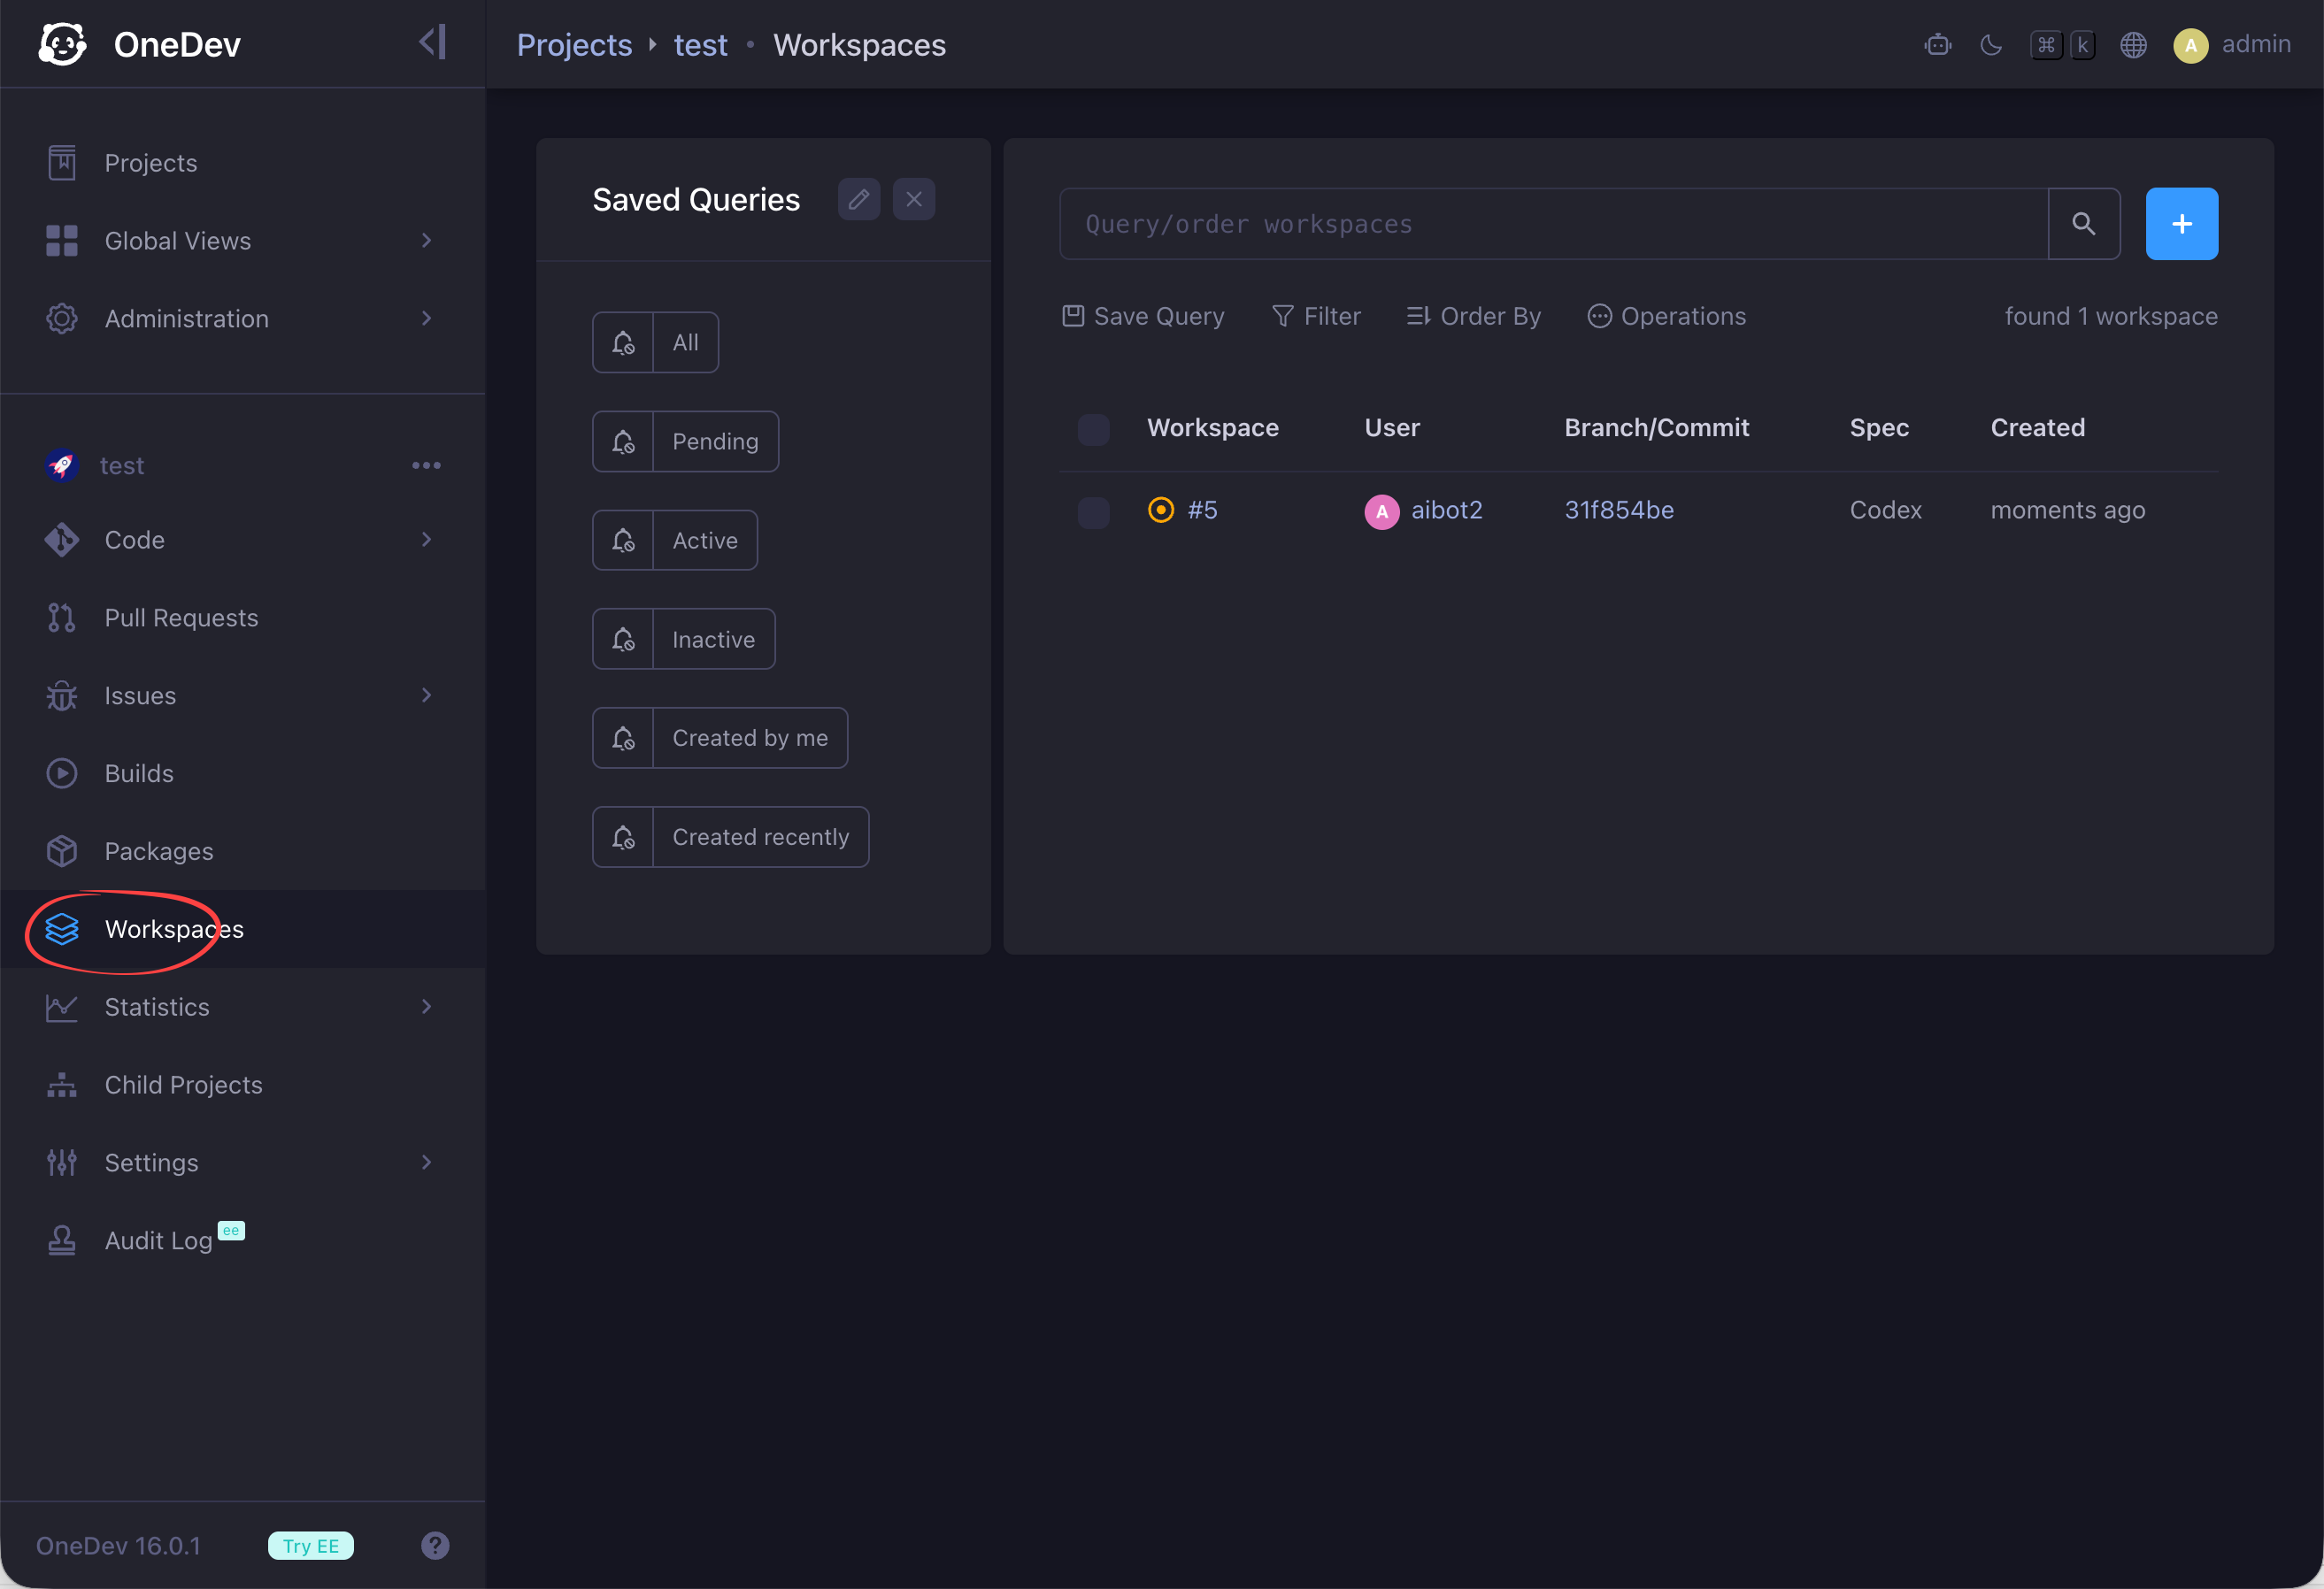Open workspace #5 link
This screenshot has width=2324, height=1589.
point(1202,510)
